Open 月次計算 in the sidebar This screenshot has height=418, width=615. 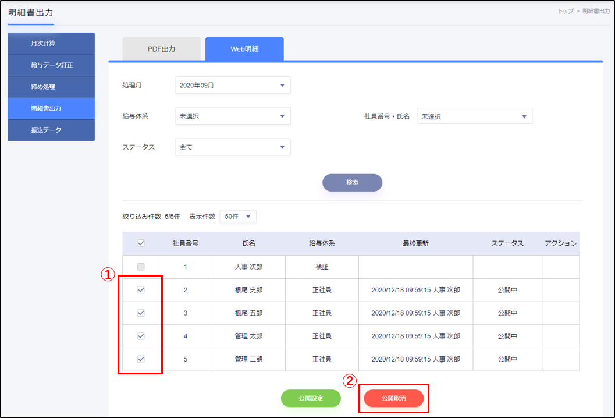pos(51,43)
